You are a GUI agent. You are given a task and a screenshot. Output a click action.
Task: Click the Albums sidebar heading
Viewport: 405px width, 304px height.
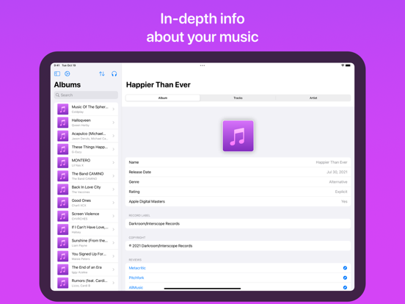pyautogui.click(x=67, y=84)
